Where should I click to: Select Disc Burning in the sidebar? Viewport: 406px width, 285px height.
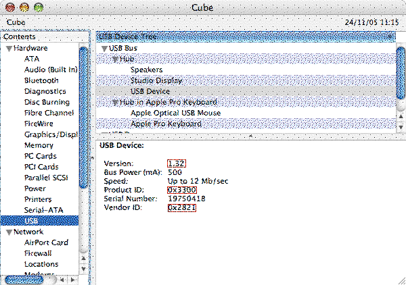[x=47, y=103]
